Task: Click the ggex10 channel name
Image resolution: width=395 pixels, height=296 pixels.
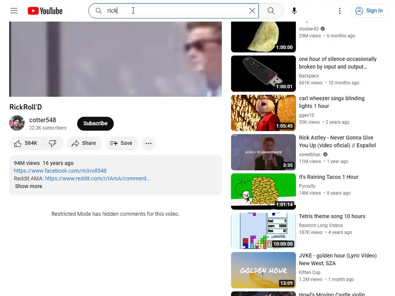Action: [306, 115]
